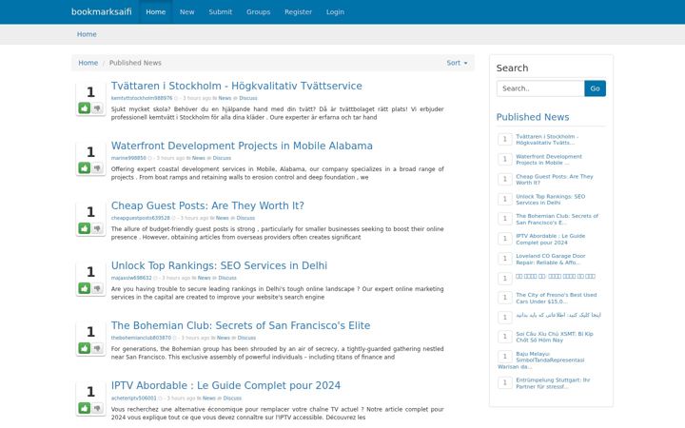
Task: Click vote count 1 on Tvättaren post
Action: tap(90, 92)
